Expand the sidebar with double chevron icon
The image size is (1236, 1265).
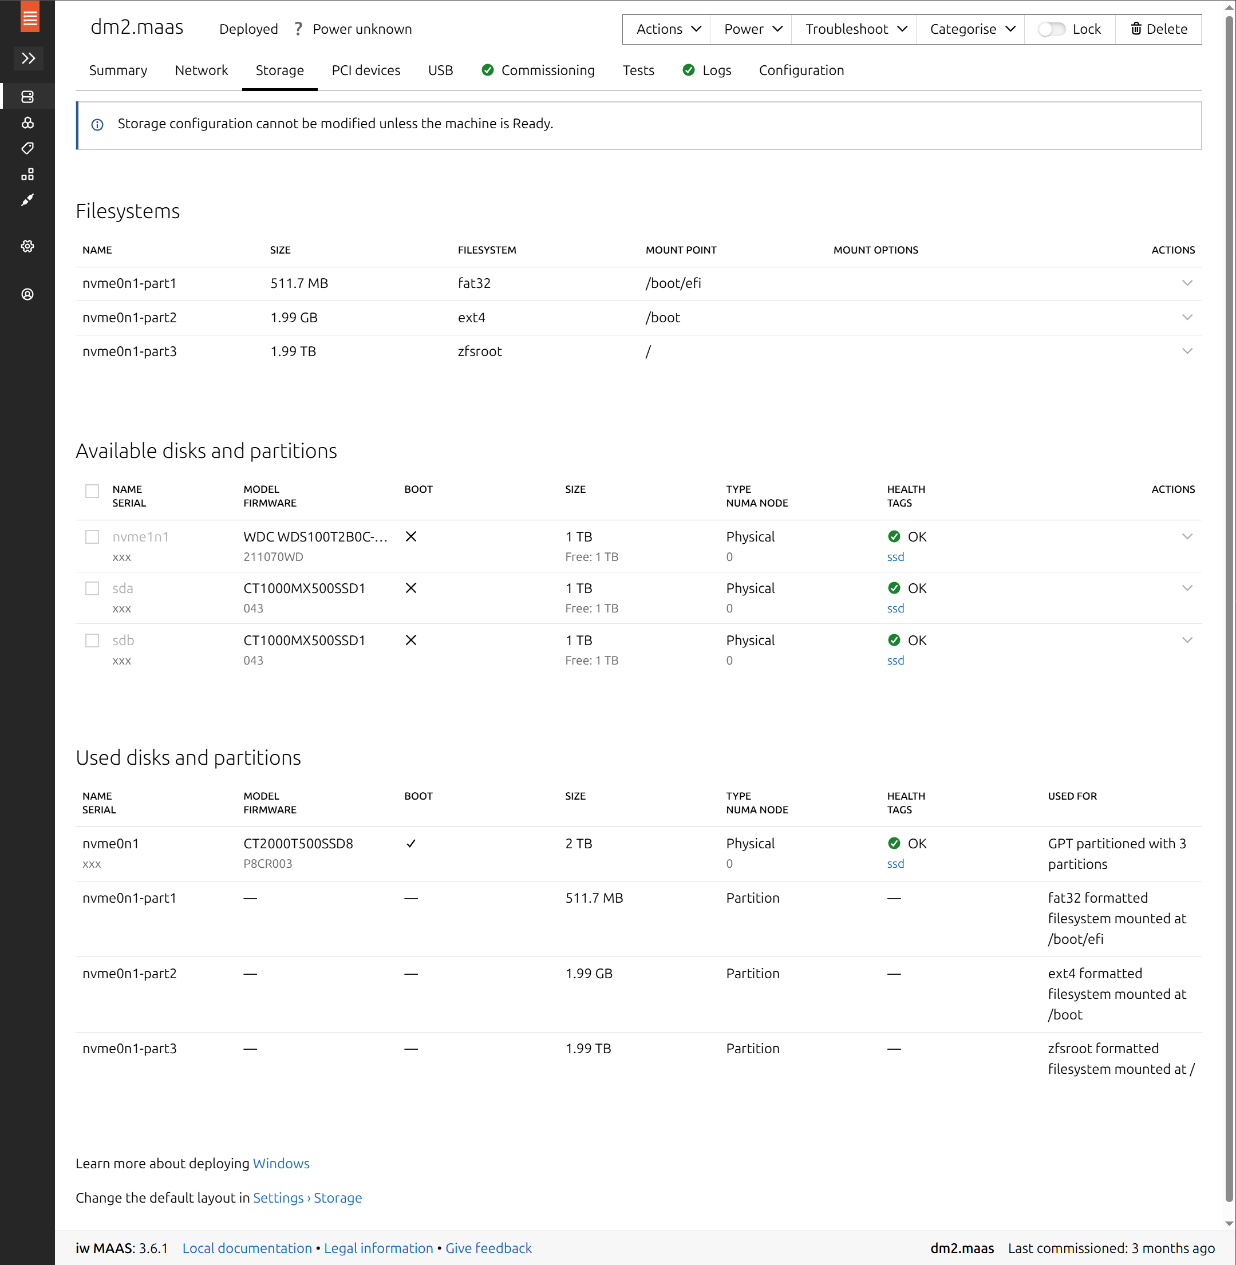(28, 58)
